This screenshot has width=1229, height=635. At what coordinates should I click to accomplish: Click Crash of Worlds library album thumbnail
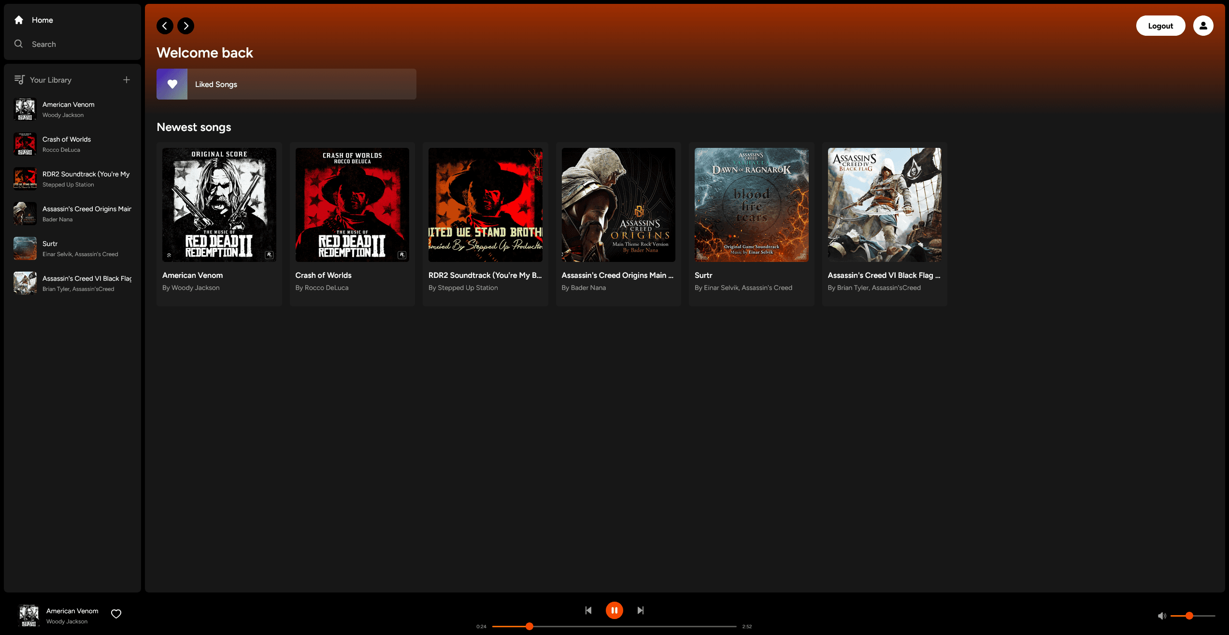(25, 144)
